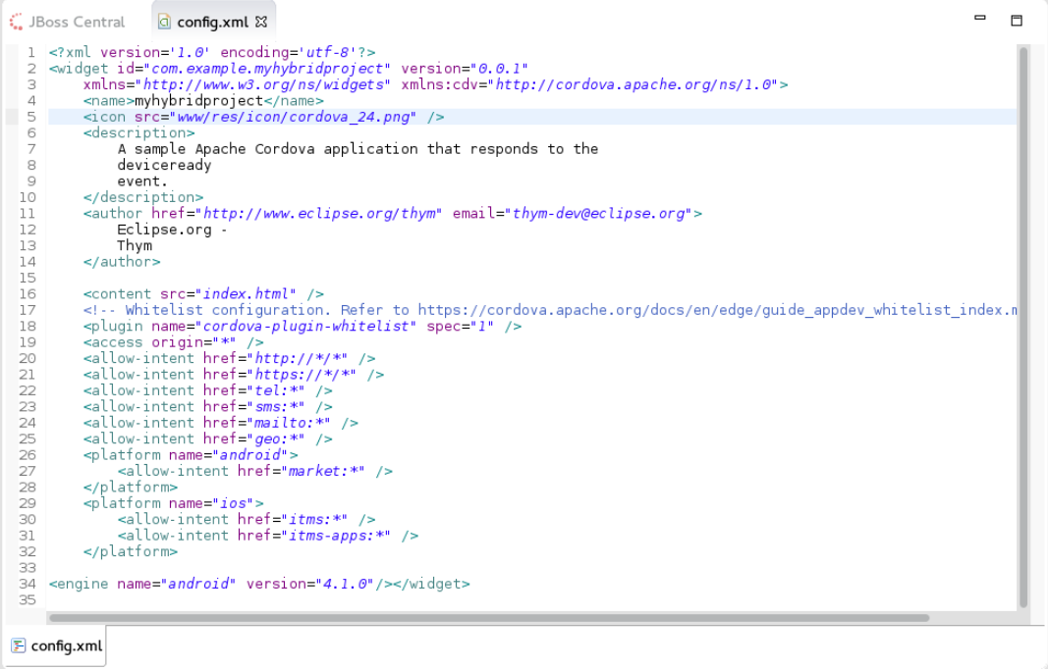The width and height of the screenshot is (1048, 670).
Task: Click the allow-intent href 'sms:*'
Action: point(276,406)
